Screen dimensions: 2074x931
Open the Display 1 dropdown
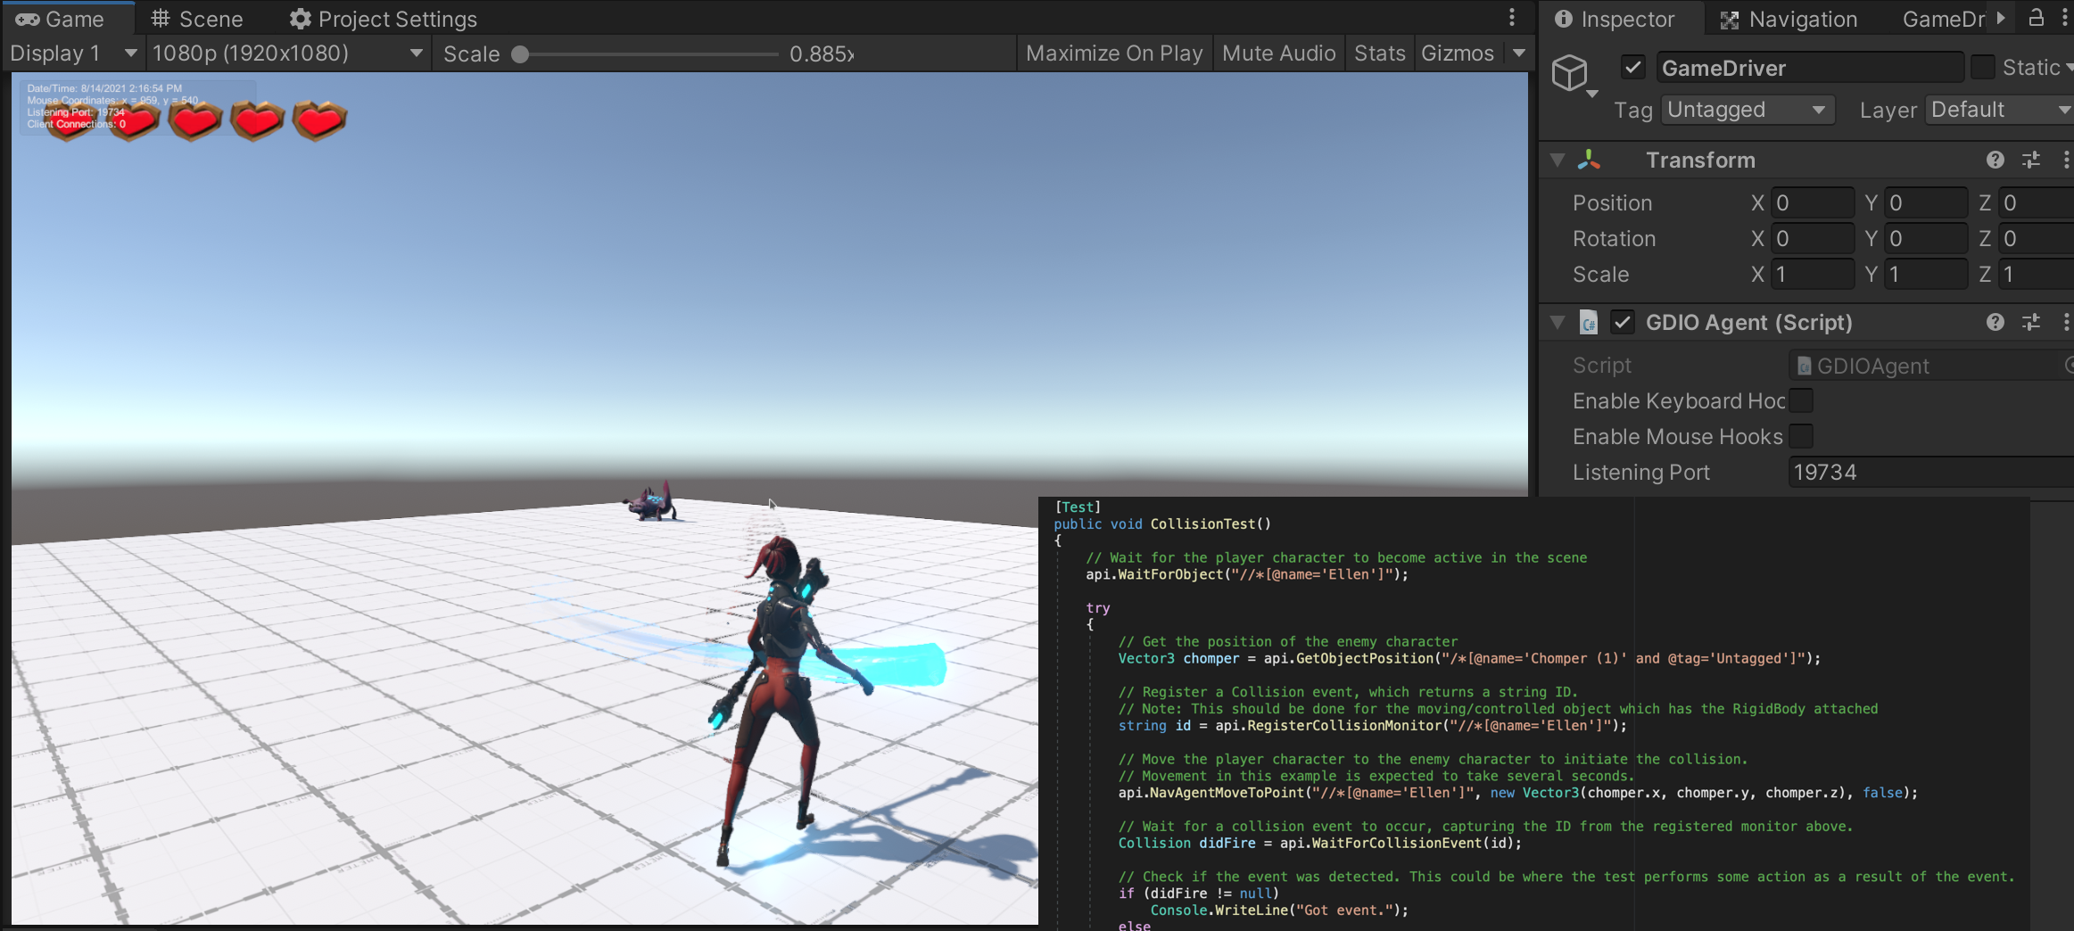tap(73, 54)
